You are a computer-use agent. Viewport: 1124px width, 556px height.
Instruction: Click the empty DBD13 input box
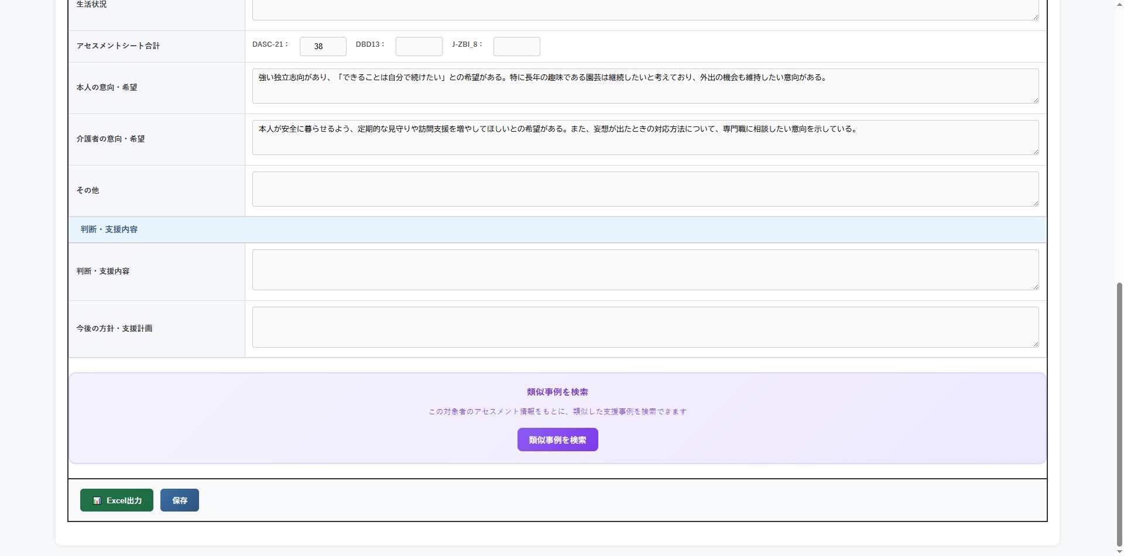419,46
